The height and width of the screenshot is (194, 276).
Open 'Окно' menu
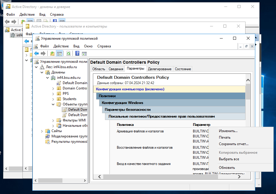88,46
